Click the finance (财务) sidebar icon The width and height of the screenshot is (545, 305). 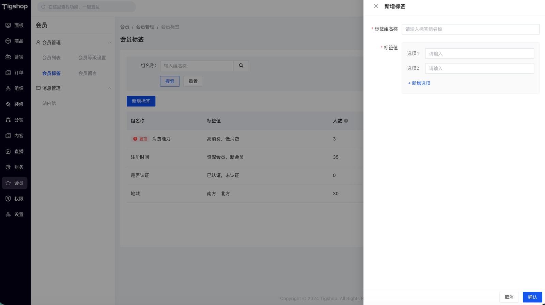pos(8,167)
